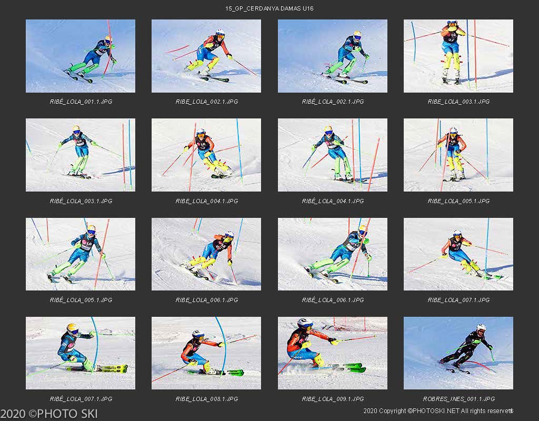Click the RIBÉ_LOLA_001.1.JPG filename label
The height and width of the screenshot is (421, 539).
[81, 102]
